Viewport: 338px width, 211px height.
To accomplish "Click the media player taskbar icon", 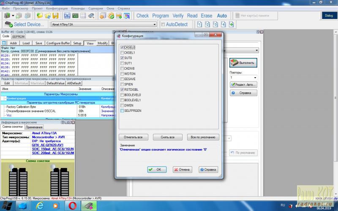I will (56, 206).
